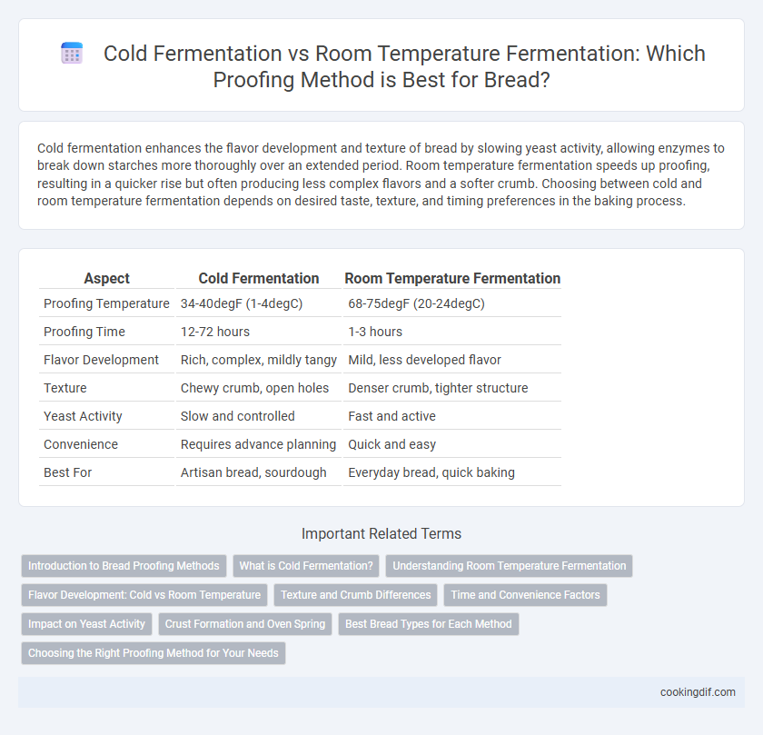Click the Proofing Temperature row label
The image size is (763, 735).
106,303
